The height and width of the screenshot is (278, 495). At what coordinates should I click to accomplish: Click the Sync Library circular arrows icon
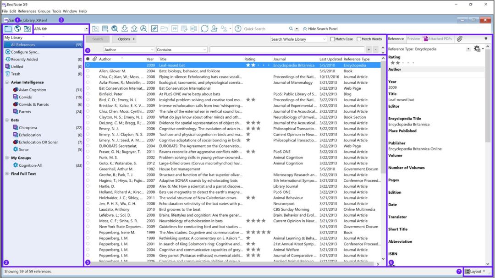(x=204, y=29)
